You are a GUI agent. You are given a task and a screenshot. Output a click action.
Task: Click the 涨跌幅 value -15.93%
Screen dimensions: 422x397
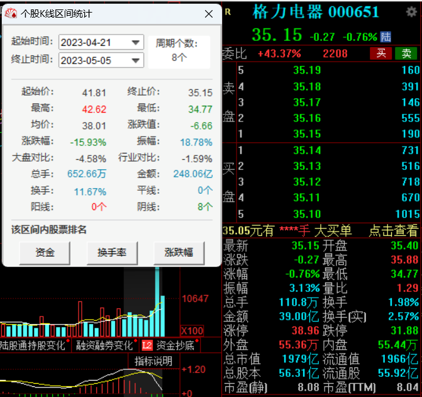[88, 142]
